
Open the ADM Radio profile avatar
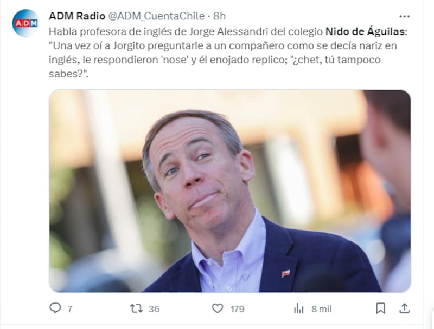point(25,23)
